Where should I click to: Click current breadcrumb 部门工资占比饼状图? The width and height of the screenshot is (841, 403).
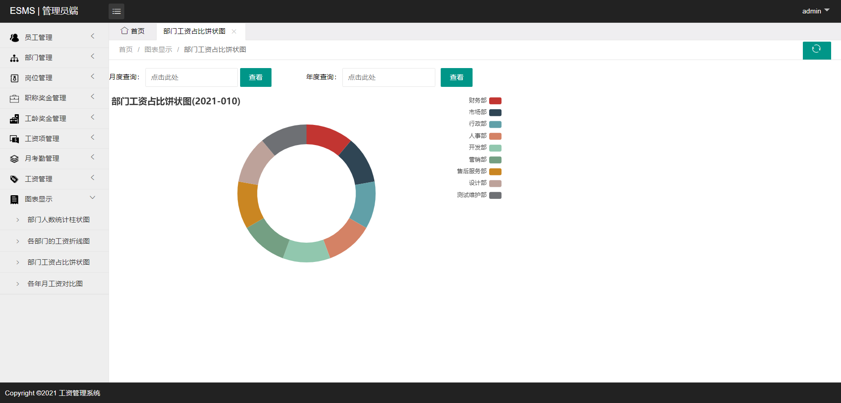point(215,49)
